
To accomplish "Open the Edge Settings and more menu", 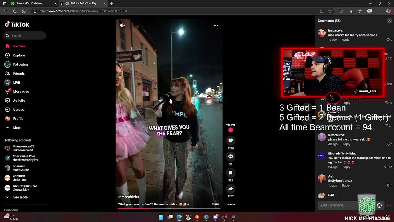I will tap(379, 11).
